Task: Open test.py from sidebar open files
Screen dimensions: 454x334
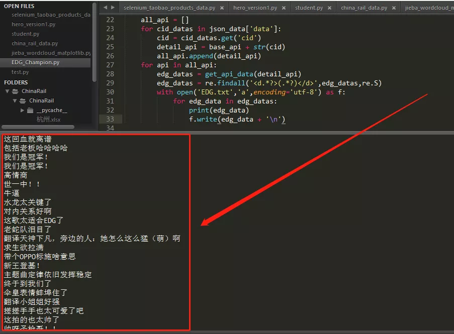Action: point(20,72)
